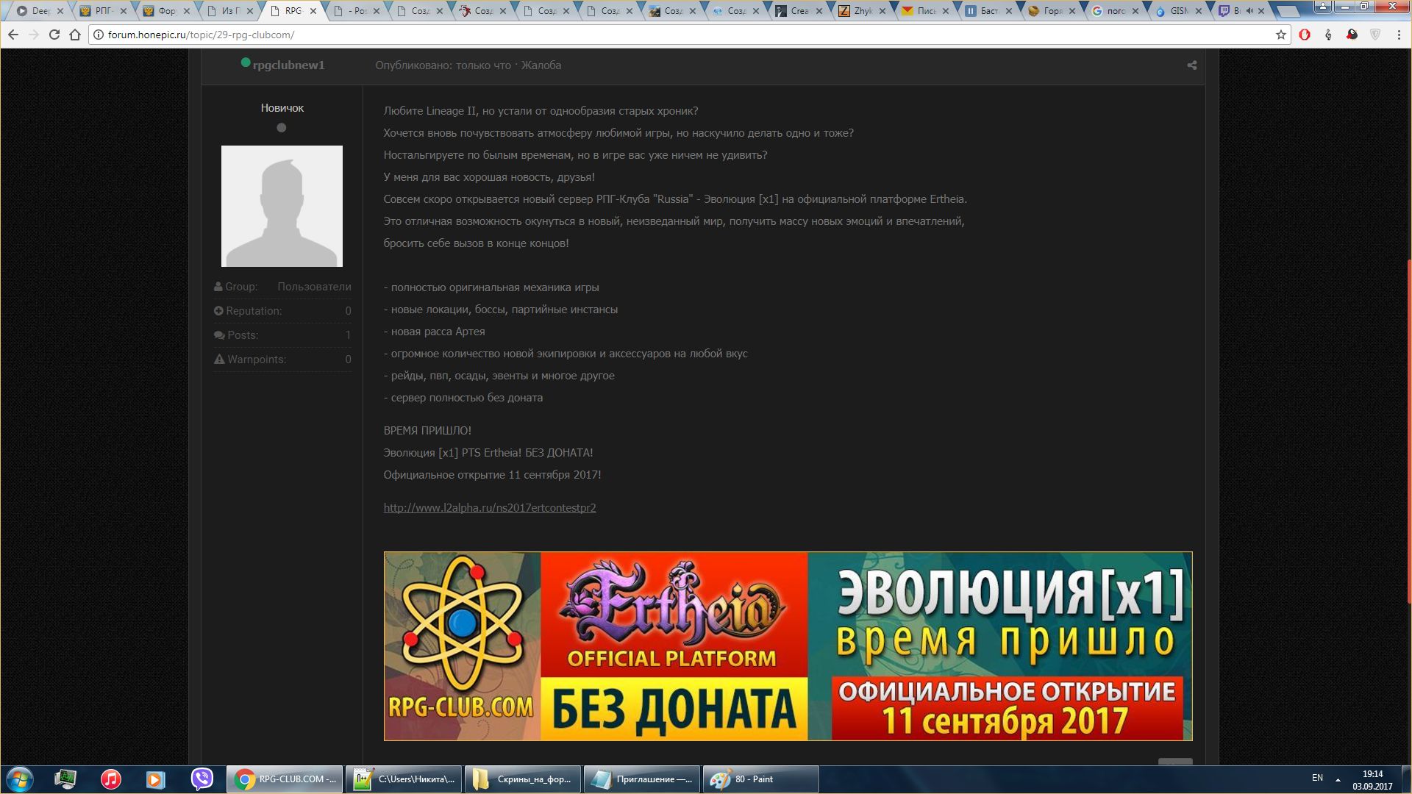Click the site info icon in address bar
Image resolution: width=1412 pixels, height=794 pixels.
tap(99, 35)
